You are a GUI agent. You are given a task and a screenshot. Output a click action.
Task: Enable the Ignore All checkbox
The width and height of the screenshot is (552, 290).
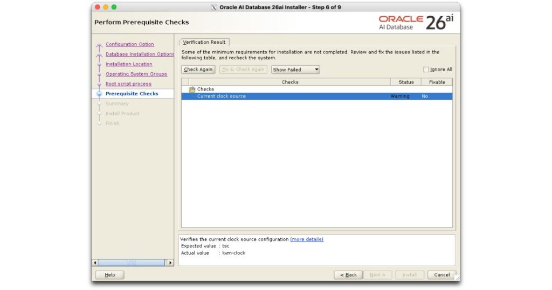tap(426, 70)
